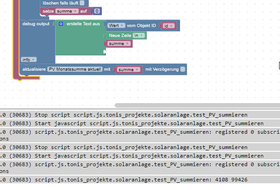Select the 'Neue Zeile' block label

click(120, 35)
